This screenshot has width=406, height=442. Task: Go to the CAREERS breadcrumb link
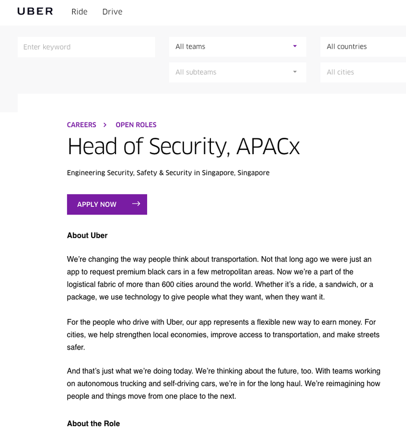point(81,125)
